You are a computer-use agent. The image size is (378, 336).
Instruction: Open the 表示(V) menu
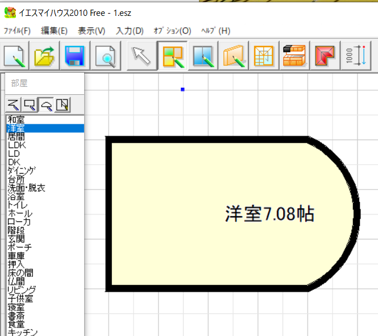tap(92, 31)
